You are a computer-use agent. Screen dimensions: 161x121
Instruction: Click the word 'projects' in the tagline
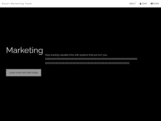coord(84,55)
